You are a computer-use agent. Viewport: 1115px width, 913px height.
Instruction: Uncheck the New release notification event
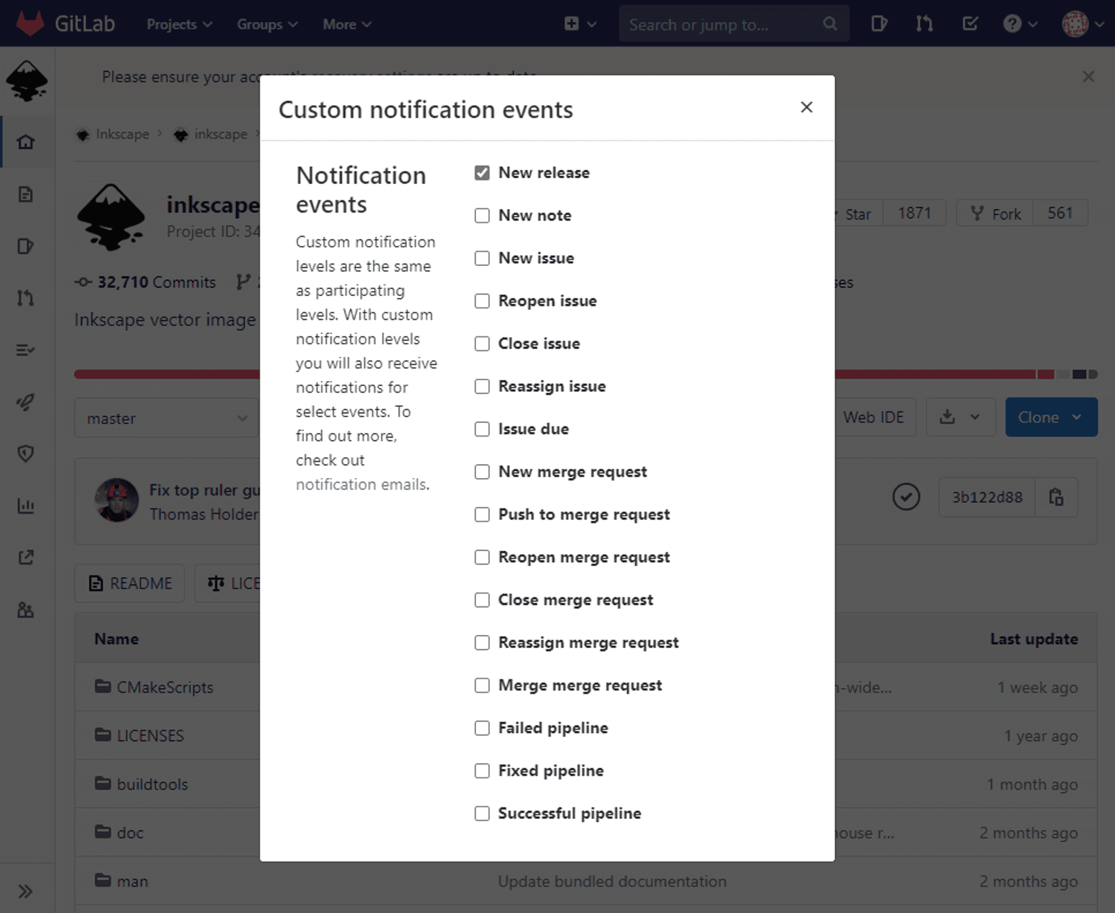pyautogui.click(x=482, y=172)
